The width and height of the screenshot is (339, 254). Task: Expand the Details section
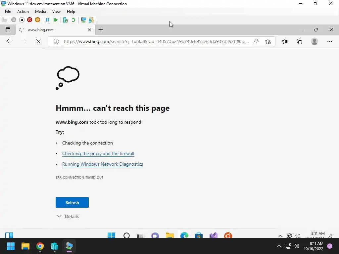click(68, 216)
